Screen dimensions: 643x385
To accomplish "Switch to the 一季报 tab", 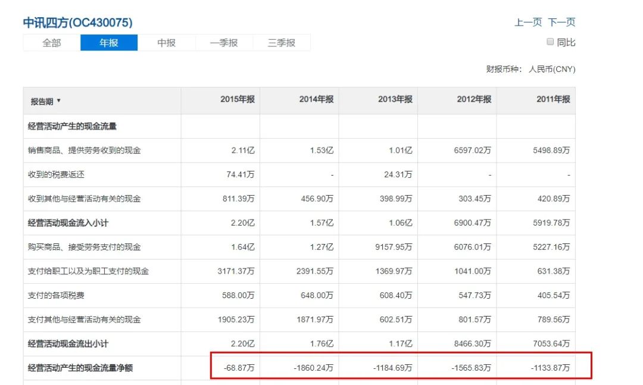I will tap(224, 43).
